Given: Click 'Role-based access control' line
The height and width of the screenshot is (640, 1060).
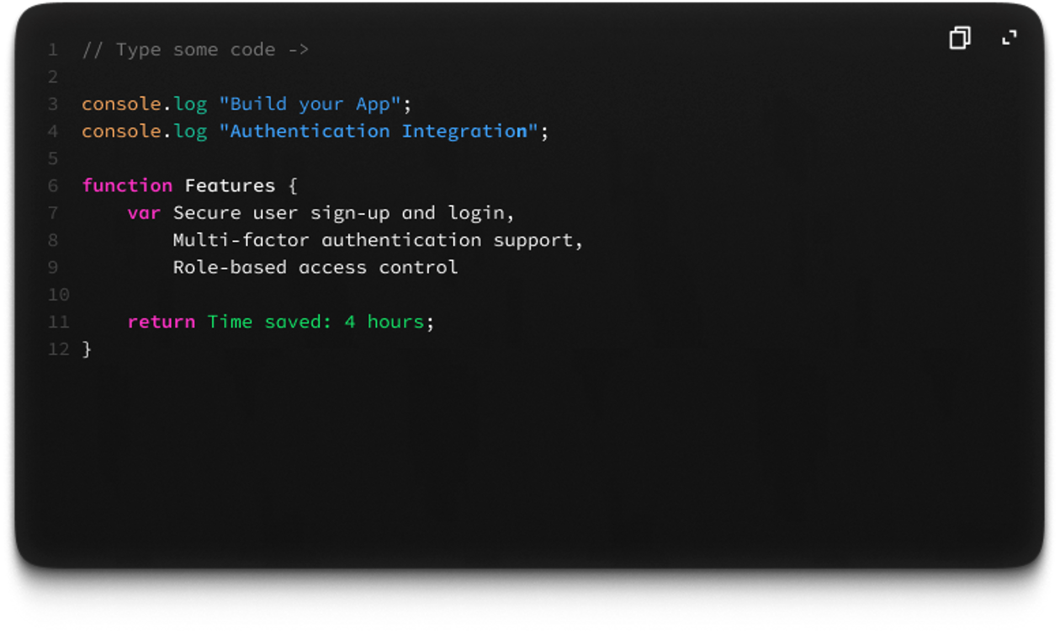Looking at the screenshot, I should (x=315, y=267).
